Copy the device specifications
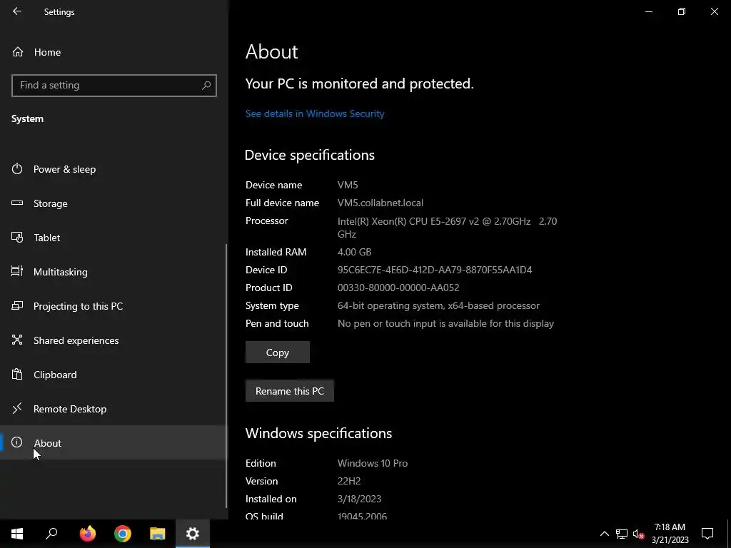 click(278, 352)
